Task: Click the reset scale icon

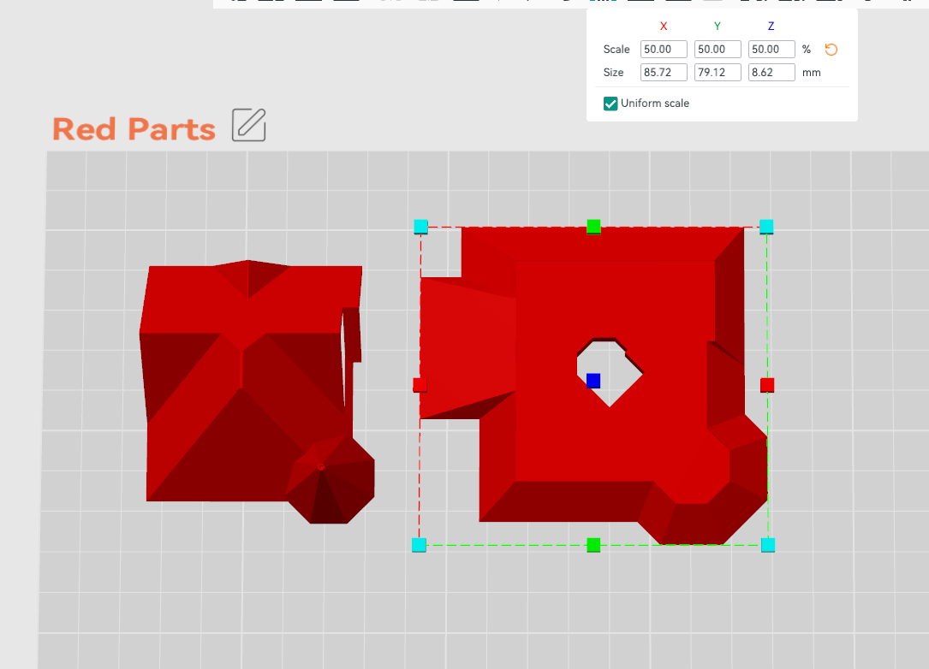Action: point(831,50)
